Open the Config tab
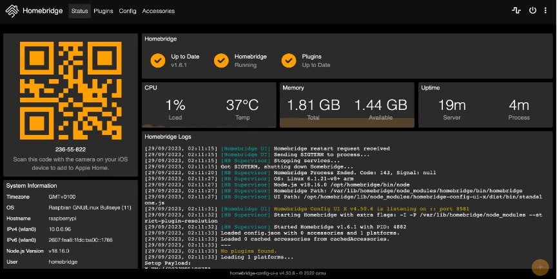Screen dimensions: 557x279 point(128,11)
